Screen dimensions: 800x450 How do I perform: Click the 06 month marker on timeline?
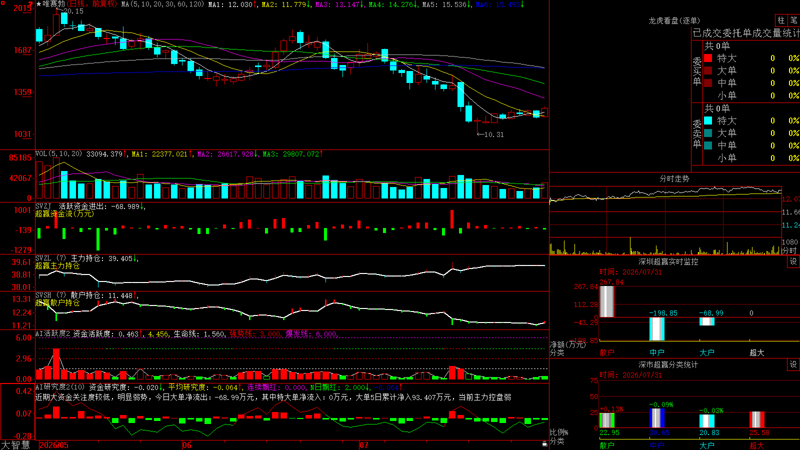click(x=186, y=445)
